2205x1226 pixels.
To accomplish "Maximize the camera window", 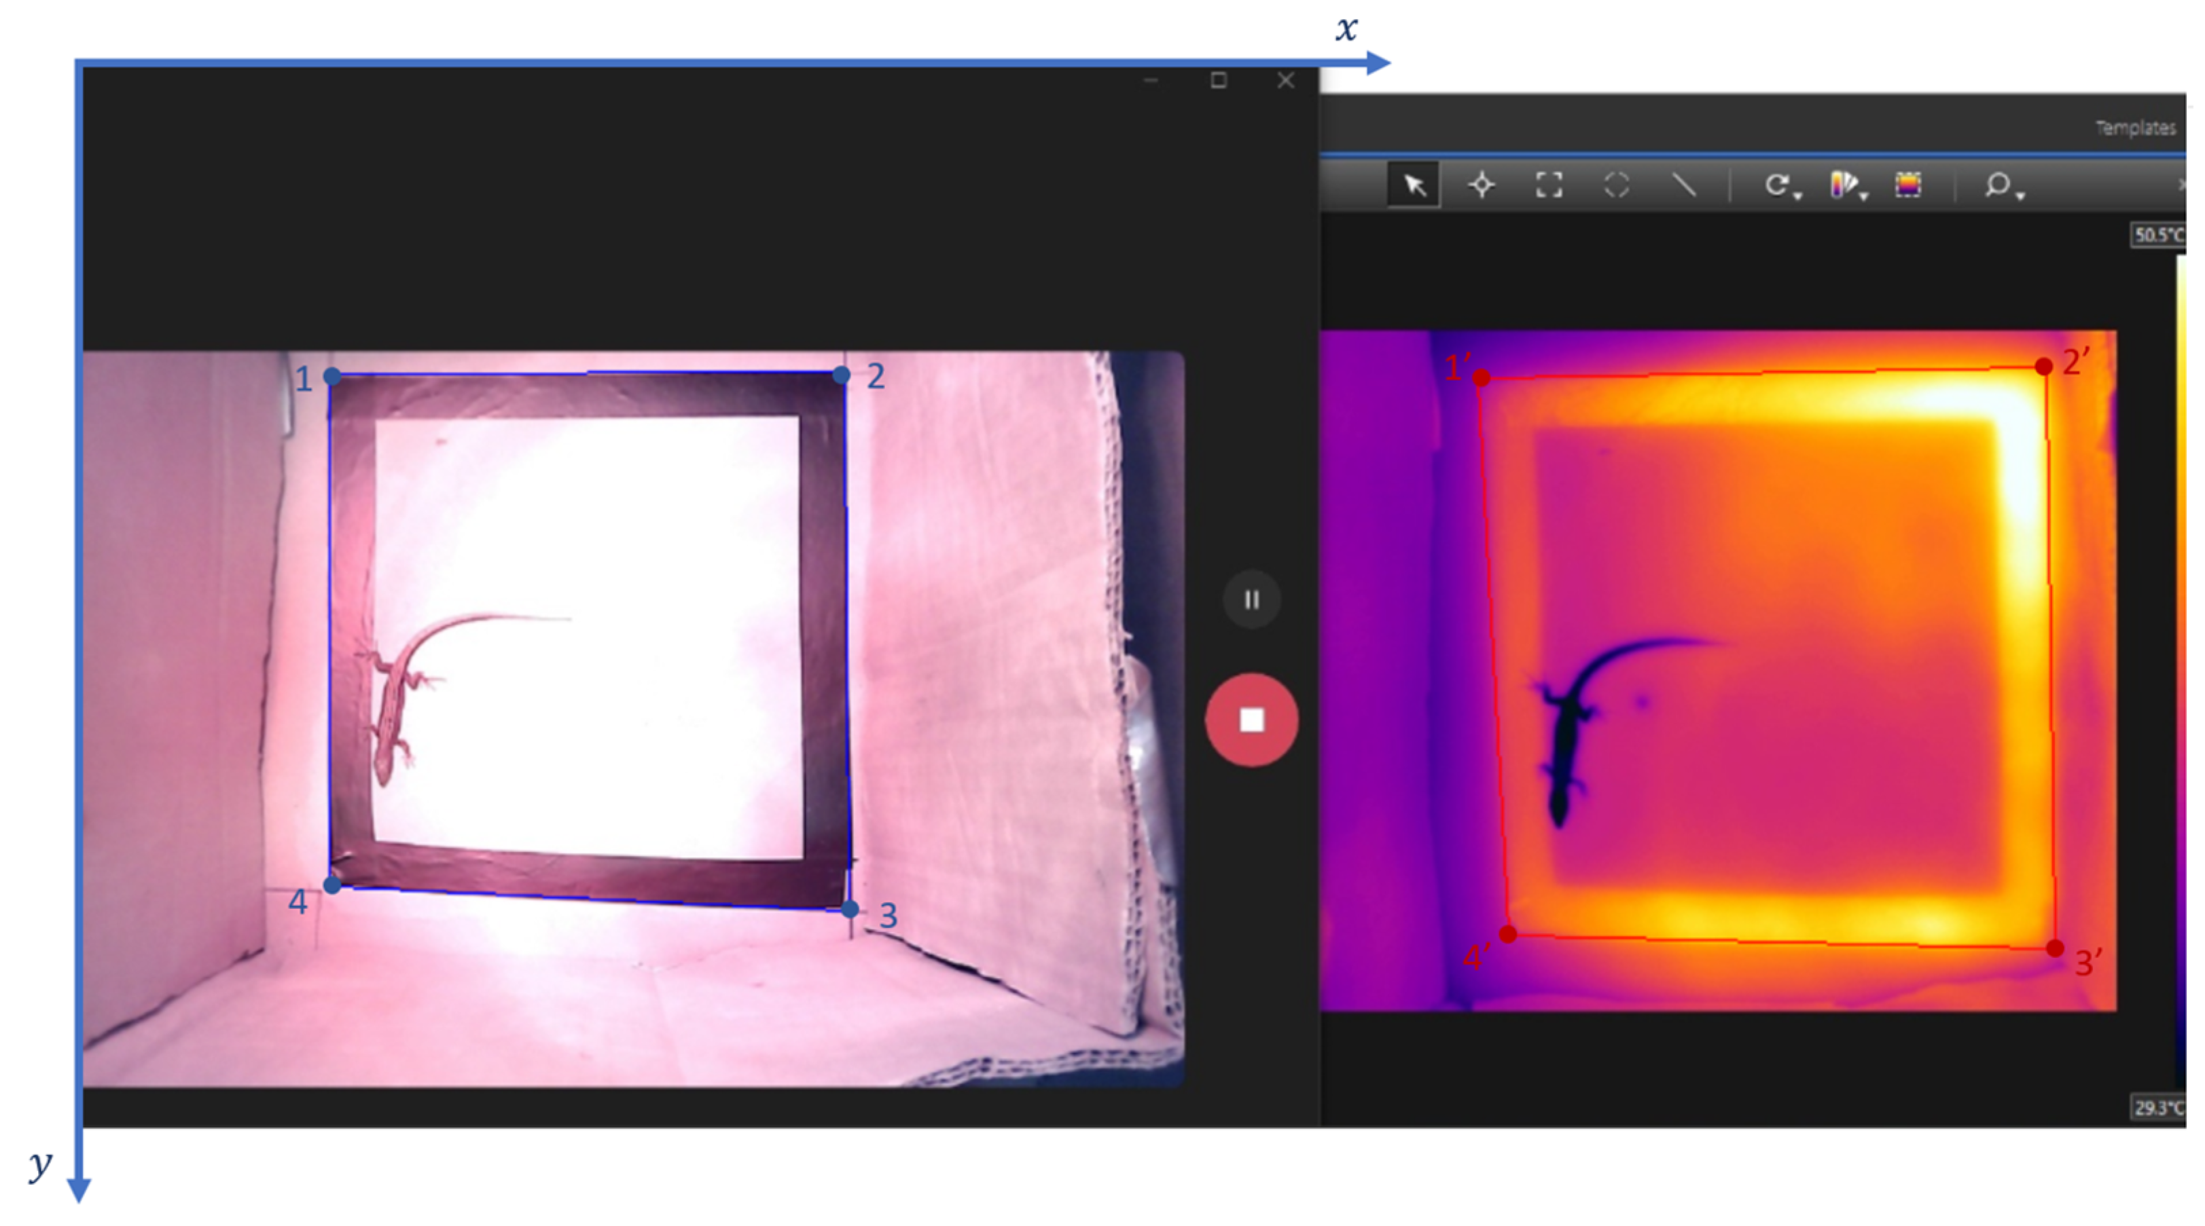I will pos(1218,80).
